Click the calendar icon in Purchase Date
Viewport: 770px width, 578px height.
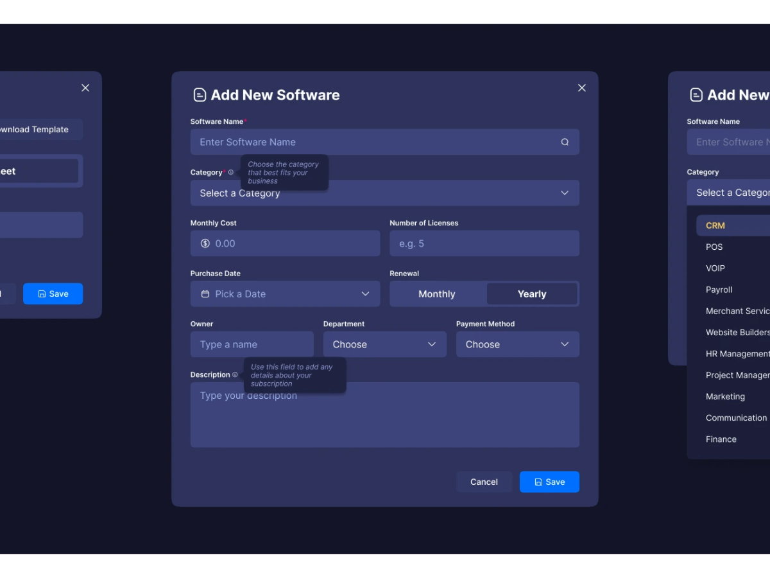(x=205, y=293)
